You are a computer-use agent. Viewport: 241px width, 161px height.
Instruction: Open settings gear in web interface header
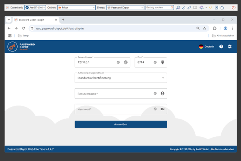[230, 47]
